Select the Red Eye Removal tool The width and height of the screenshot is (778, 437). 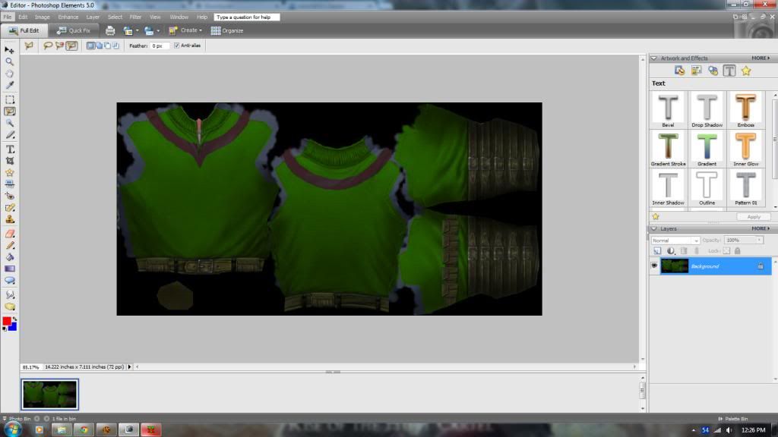(9, 196)
